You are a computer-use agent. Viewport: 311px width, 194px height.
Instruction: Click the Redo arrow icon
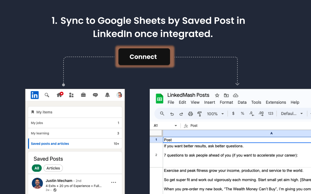[181, 114]
